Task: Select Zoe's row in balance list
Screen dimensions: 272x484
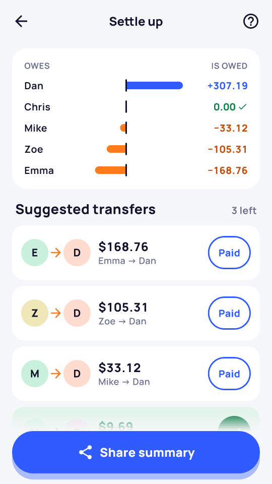Action: tap(136, 149)
